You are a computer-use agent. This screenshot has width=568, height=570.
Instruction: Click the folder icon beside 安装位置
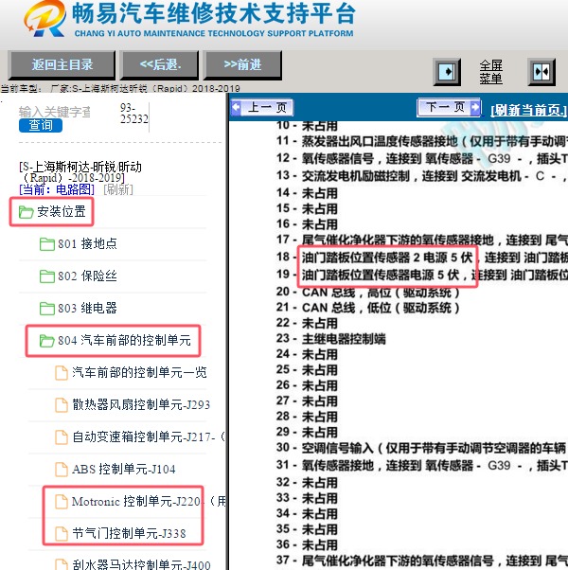pos(27,212)
